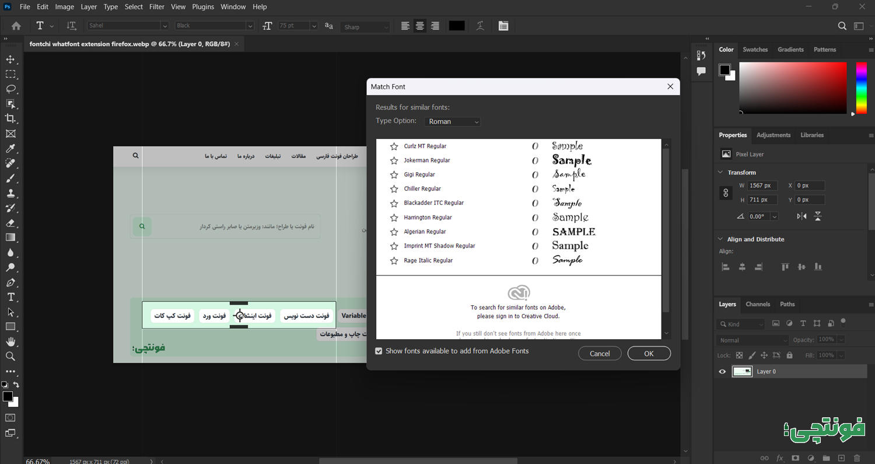The height and width of the screenshot is (464, 875).
Task: Click the Create New Layer icon
Action: pos(841,458)
